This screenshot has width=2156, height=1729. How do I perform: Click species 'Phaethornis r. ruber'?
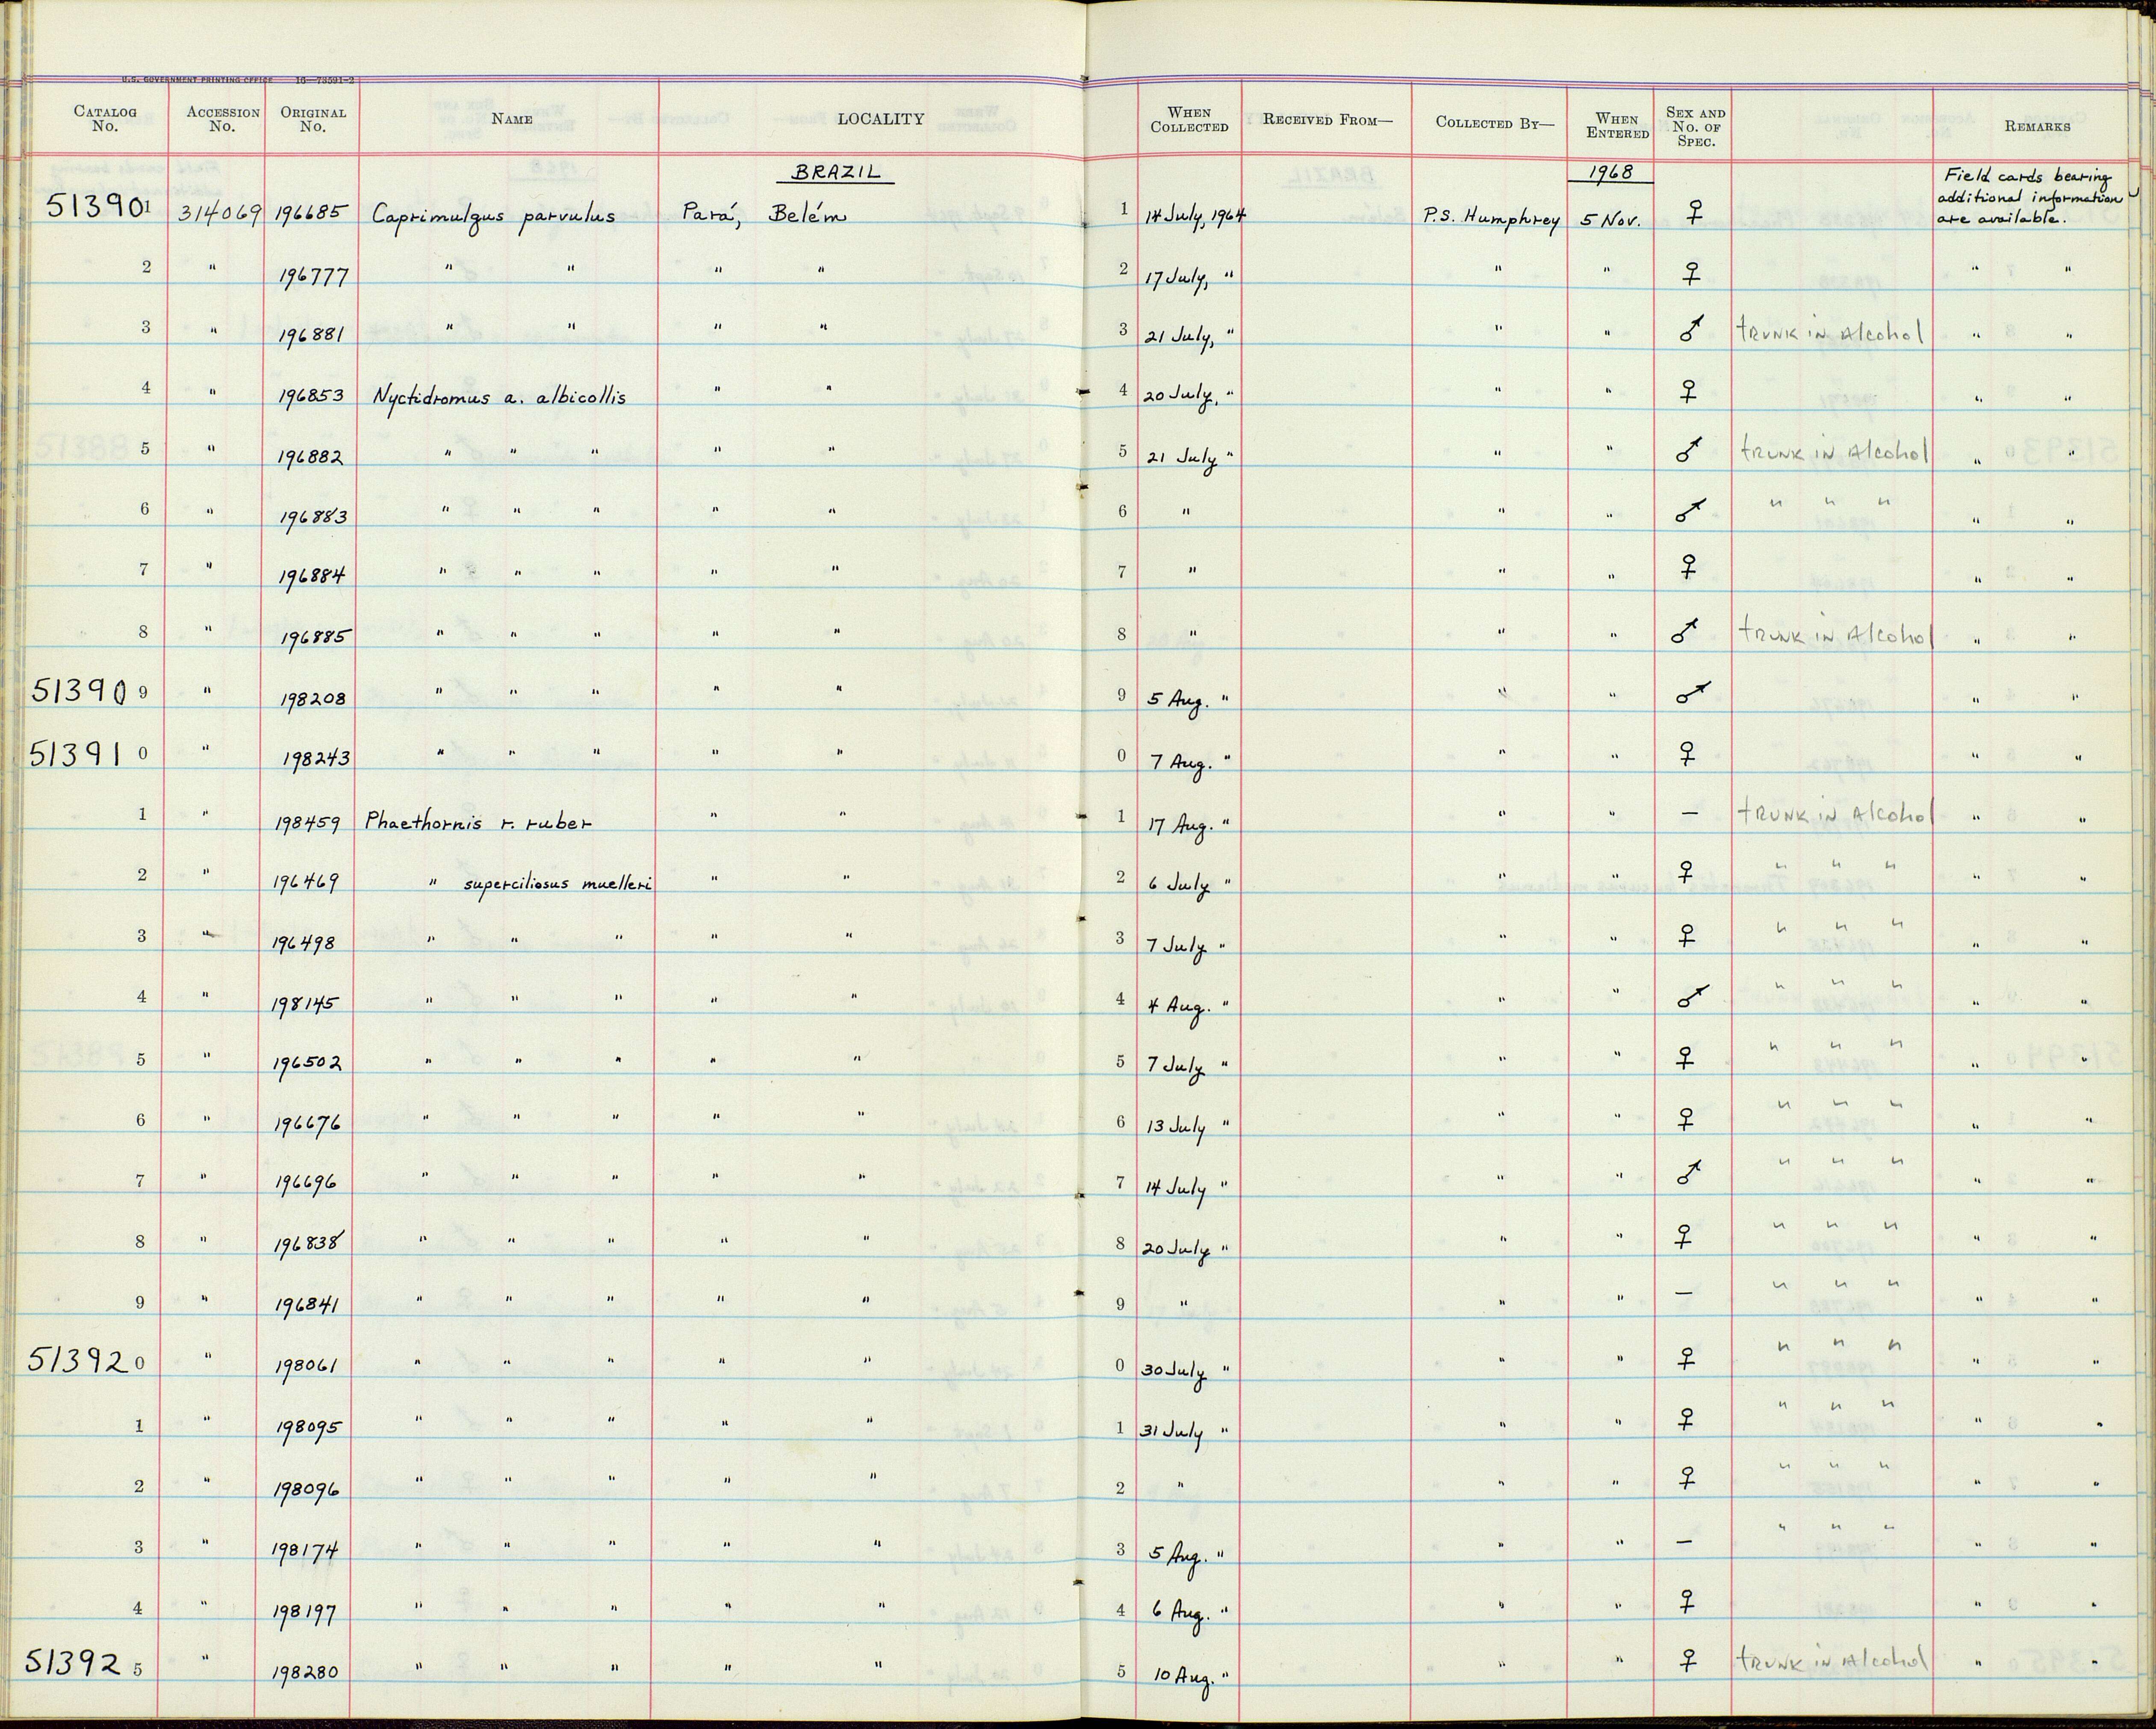tap(478, 822)
